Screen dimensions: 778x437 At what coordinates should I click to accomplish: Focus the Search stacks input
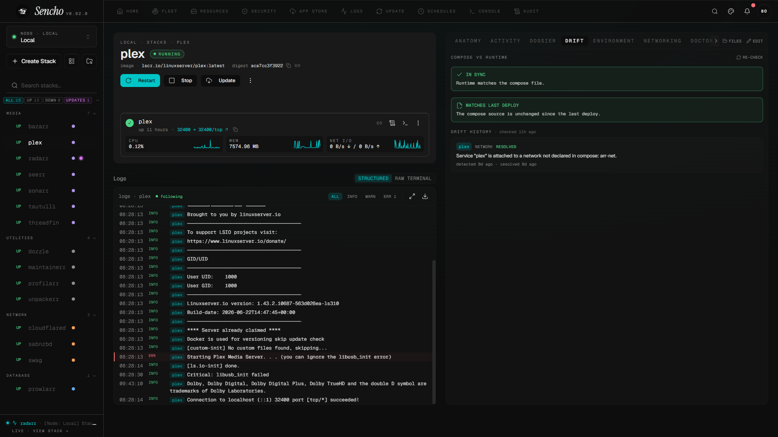coord(51,85)
